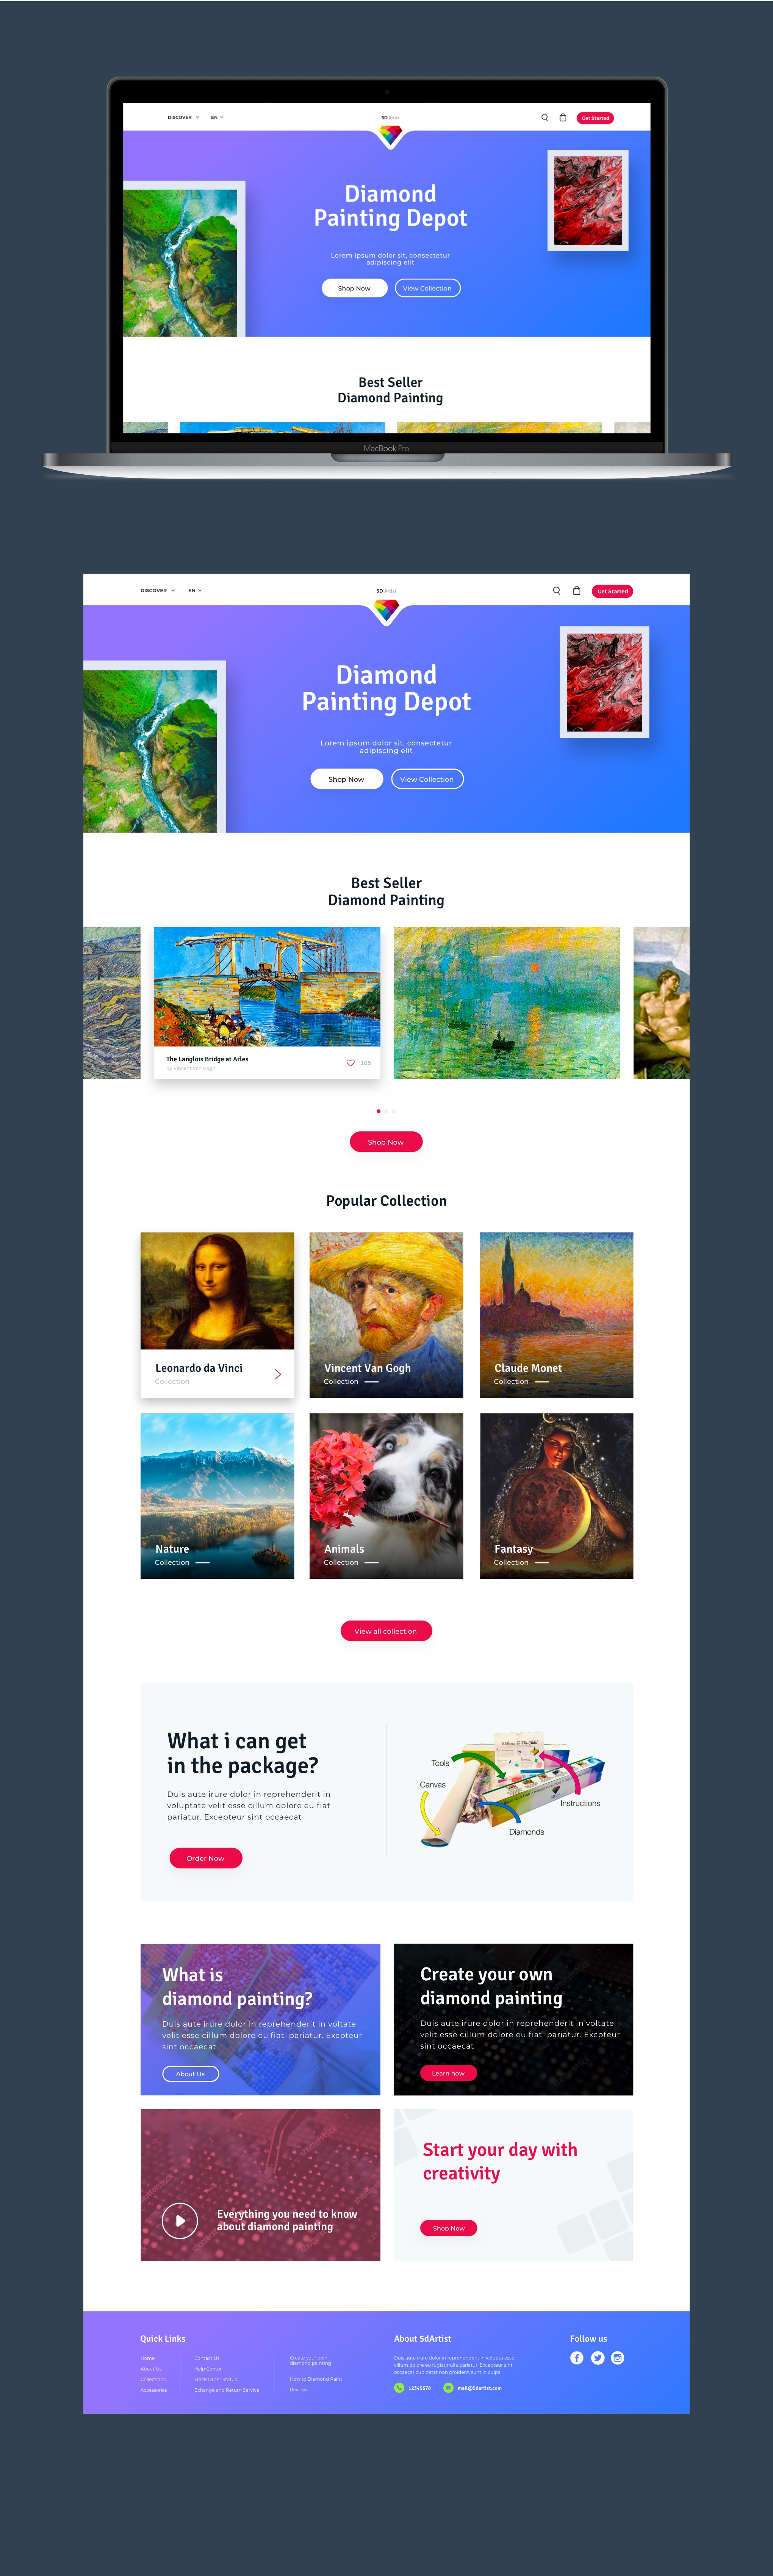The width and height of the screenshot is (773, 2576).
Task: Select the first carousel dot under Best Seller
Action: coord(378,1110)
